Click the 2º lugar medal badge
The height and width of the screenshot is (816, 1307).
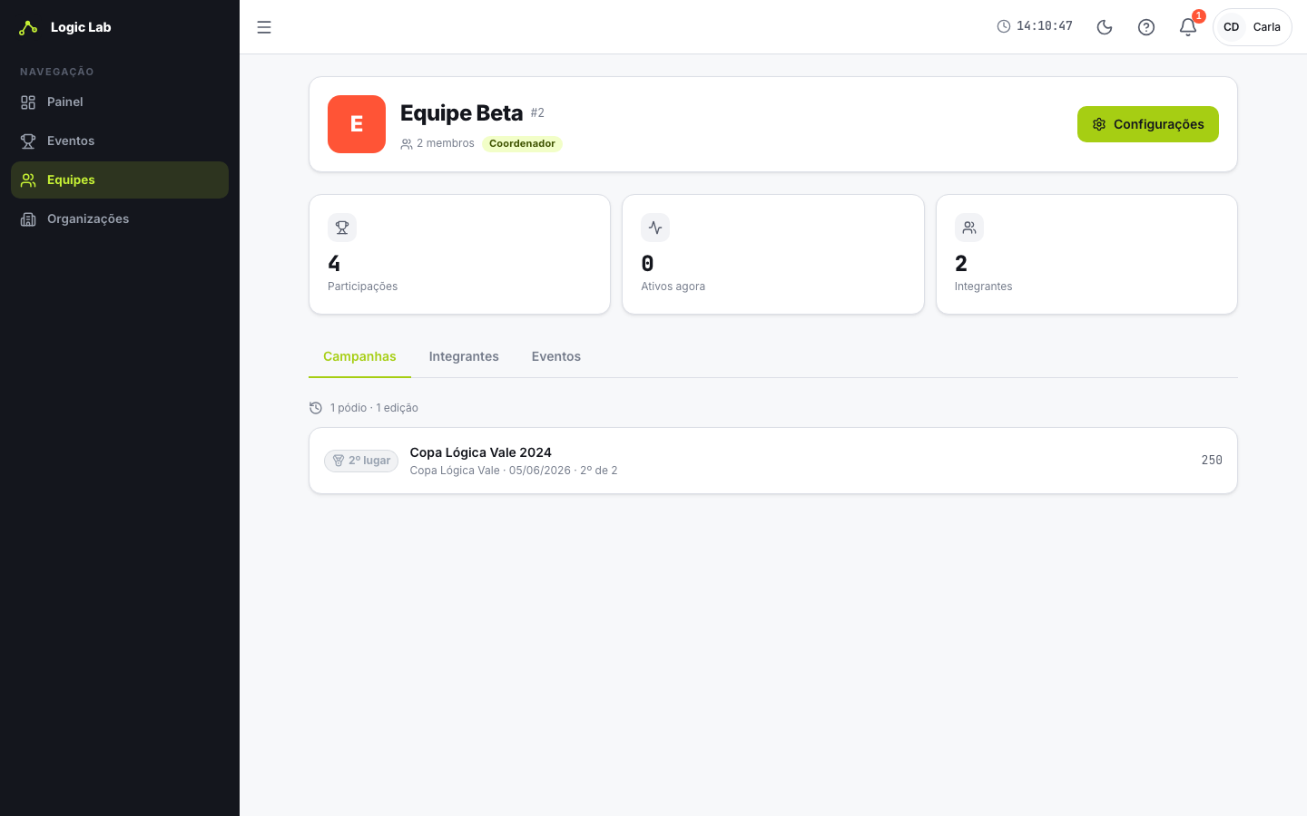coord(361,461)
